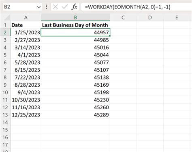The width and height of the screenshot is (192, 152).
Task: Click Last Business Day of Month header cell
Action: tap(75, 25)
